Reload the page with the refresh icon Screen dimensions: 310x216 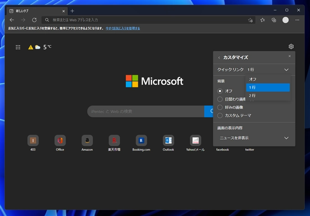coord(34,20)
